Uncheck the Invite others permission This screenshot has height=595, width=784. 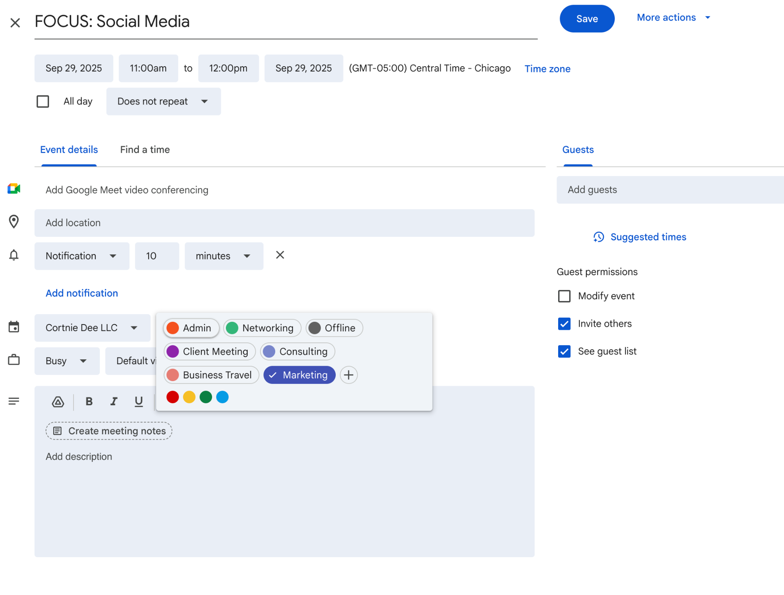pos(564,324)
